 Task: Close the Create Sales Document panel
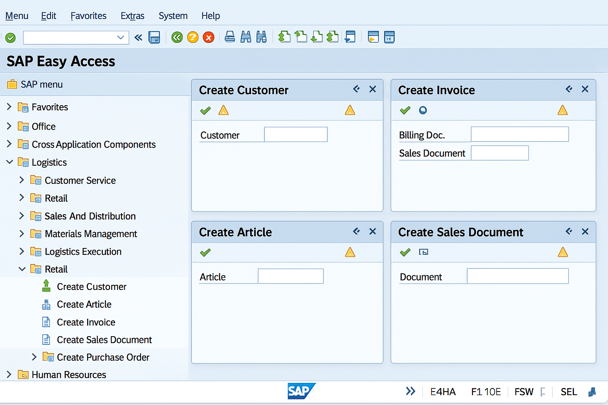coord(585,231)
